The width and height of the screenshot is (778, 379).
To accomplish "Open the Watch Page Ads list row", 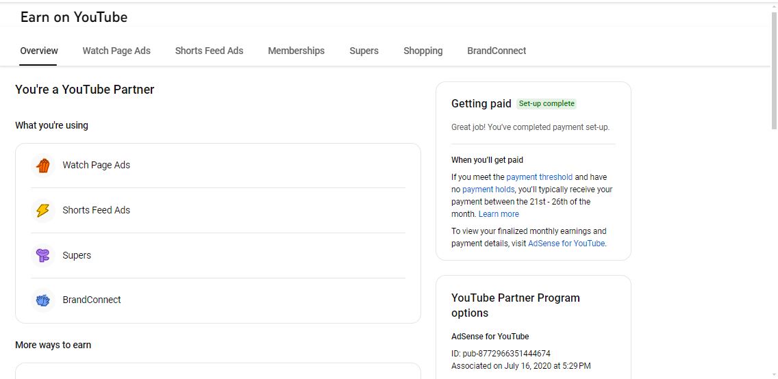I will pyautogui.click(x=218, y=166).
